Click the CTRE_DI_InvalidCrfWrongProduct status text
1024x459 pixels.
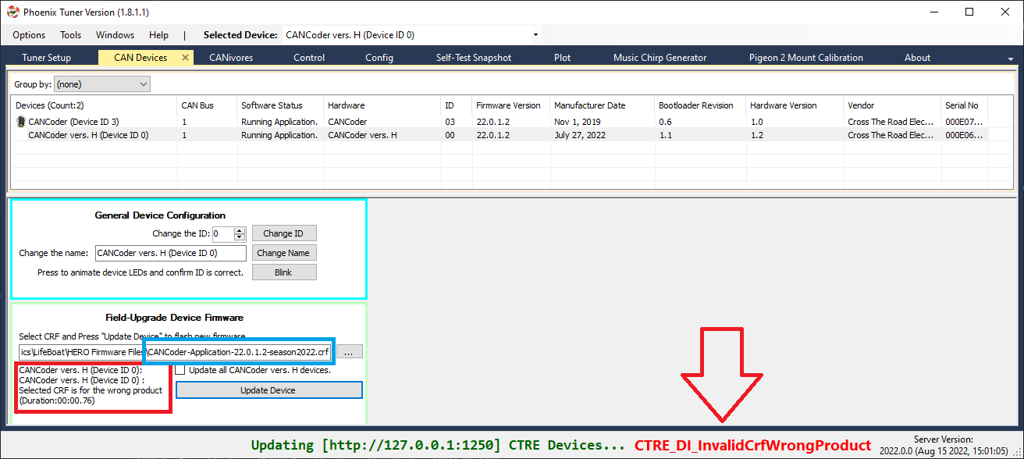pyautogui.click(x=752, y=445)
